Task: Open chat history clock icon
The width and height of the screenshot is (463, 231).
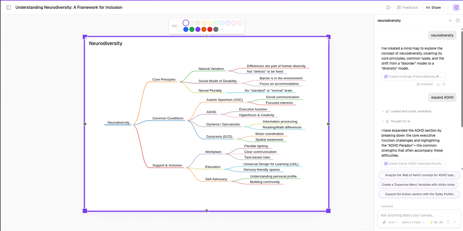Action: point(458,21)
